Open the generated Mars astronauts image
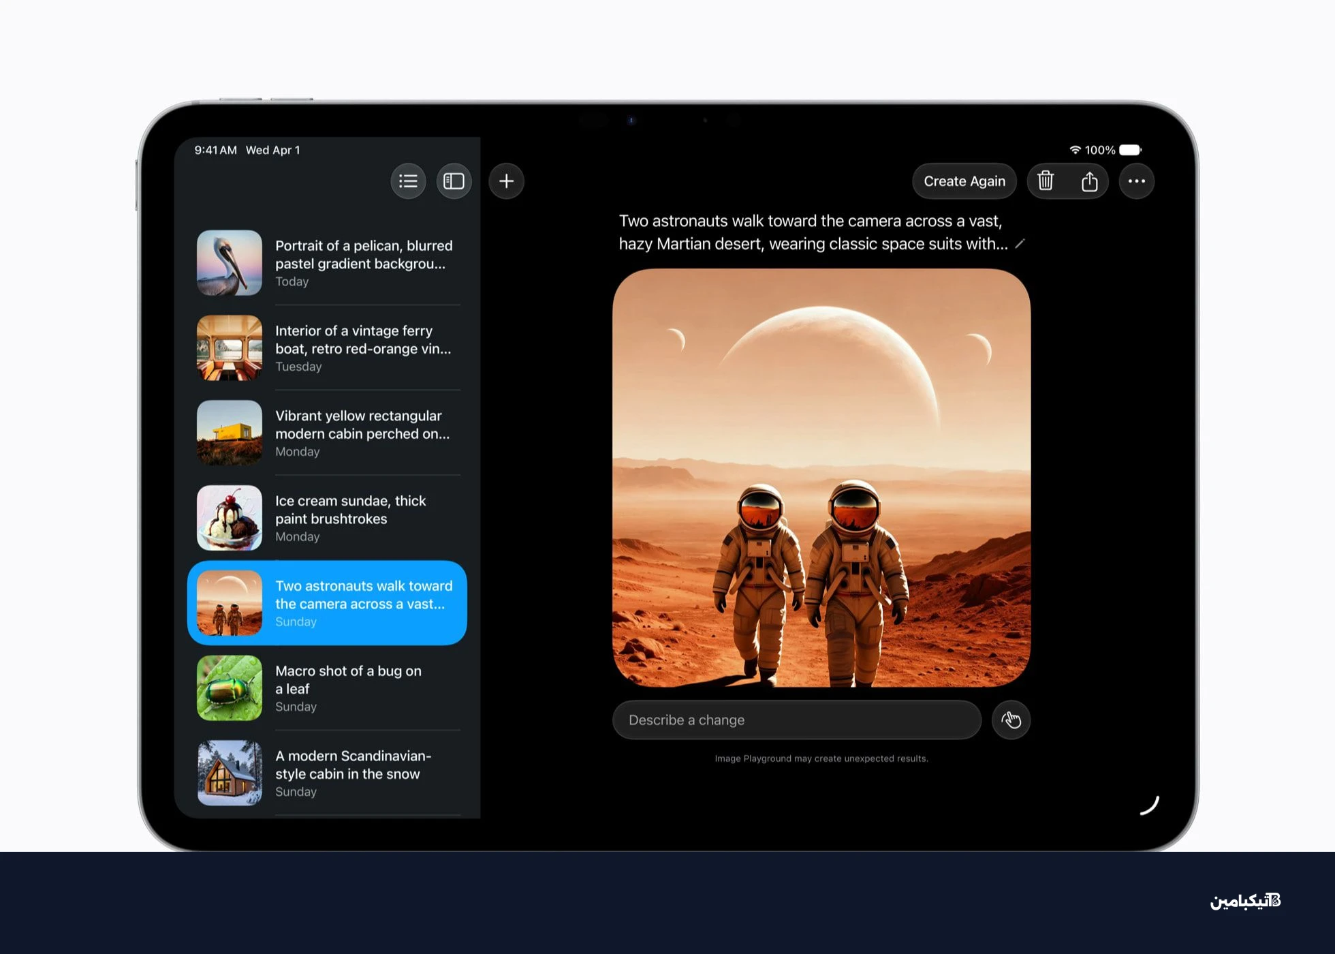 (821, 478)
